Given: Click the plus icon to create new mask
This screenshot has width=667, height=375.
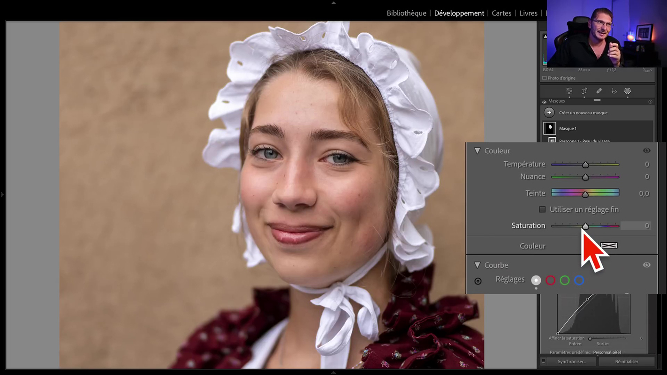Looking at the screenshot, I should (x=549, y=113).
